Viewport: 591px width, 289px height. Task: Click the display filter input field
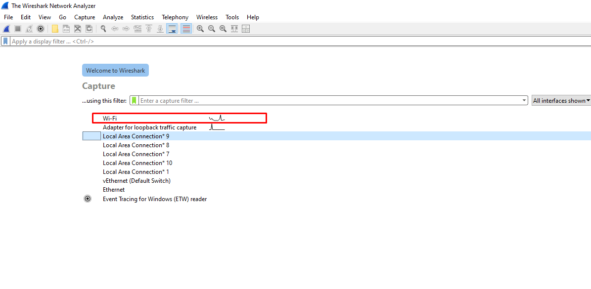(x=300, y=41)
